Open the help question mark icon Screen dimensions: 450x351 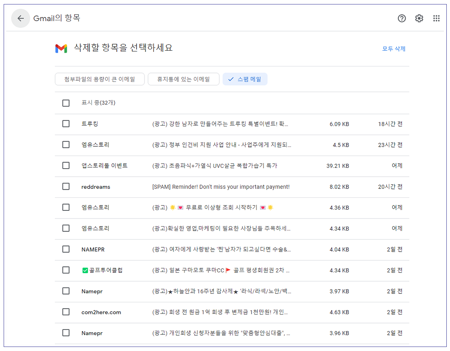pos(401,18)
